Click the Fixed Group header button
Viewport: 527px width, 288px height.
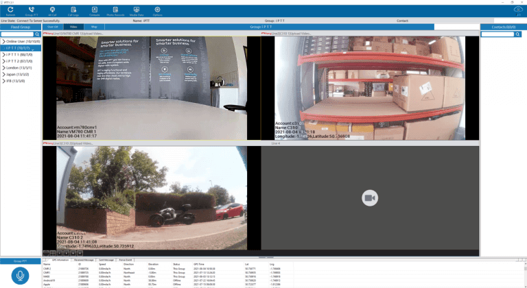pyautogui.click(x=21, y=27)
